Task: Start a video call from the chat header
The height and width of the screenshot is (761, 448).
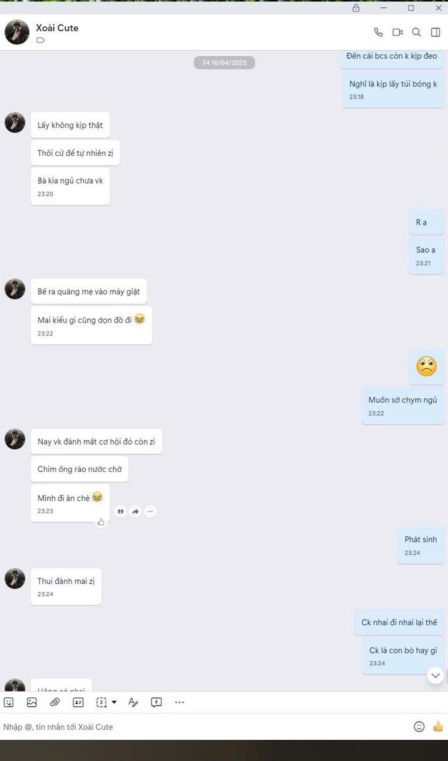Action: click(398, 32)
